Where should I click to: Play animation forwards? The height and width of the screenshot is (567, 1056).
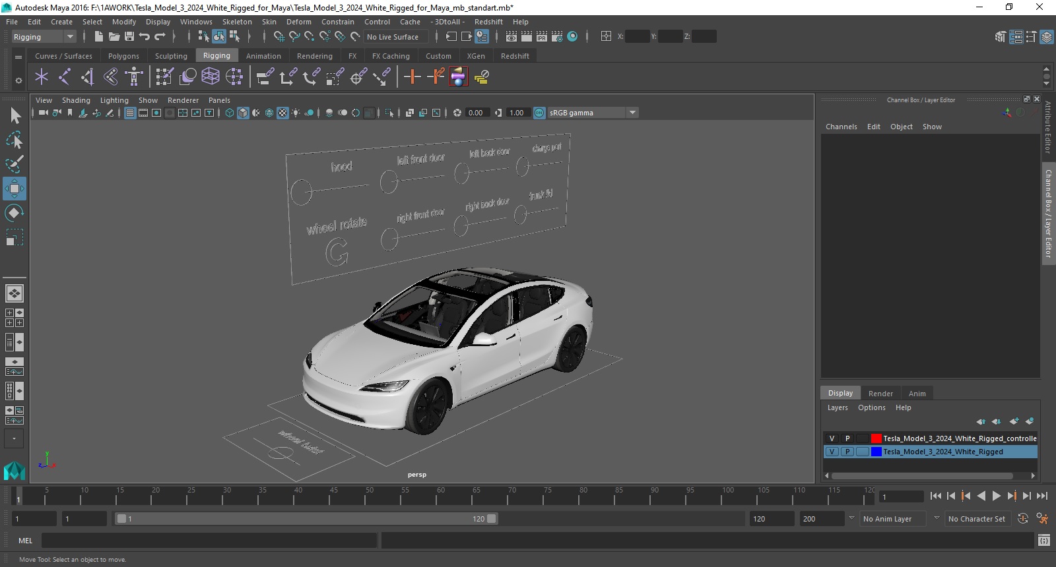point(997,496)
